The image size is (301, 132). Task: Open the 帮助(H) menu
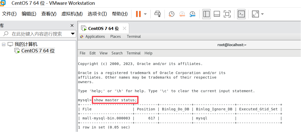tap(120, 14)
